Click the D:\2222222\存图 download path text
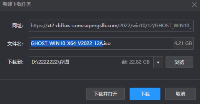Screen dimensions: 200x104 (x=50, y=62)
